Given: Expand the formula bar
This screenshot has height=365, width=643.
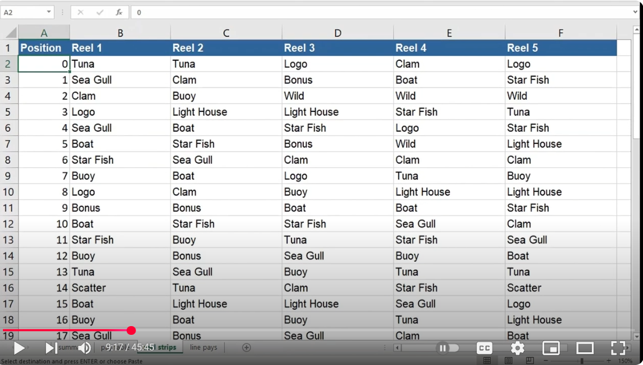Looking at the screenshot, I should (634, 12).
